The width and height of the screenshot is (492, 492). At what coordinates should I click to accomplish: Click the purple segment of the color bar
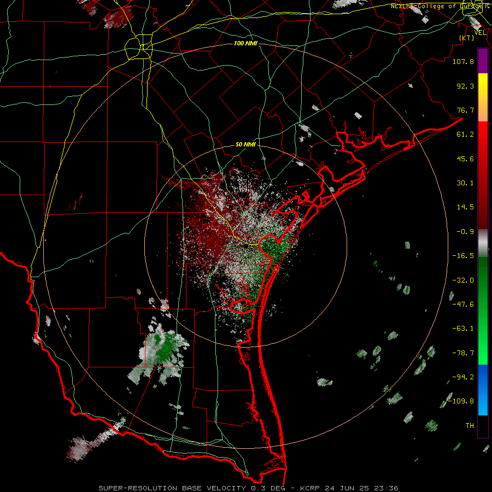coord(483,61)
